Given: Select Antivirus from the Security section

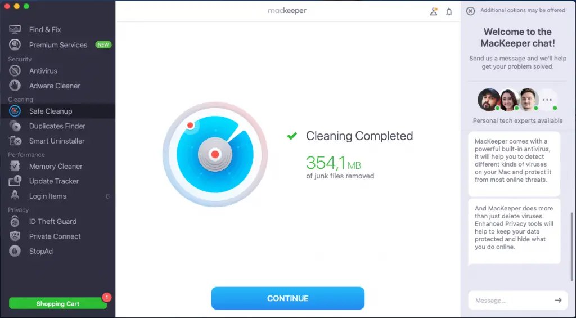Looking at the screenshot, I should click(58, 70).
